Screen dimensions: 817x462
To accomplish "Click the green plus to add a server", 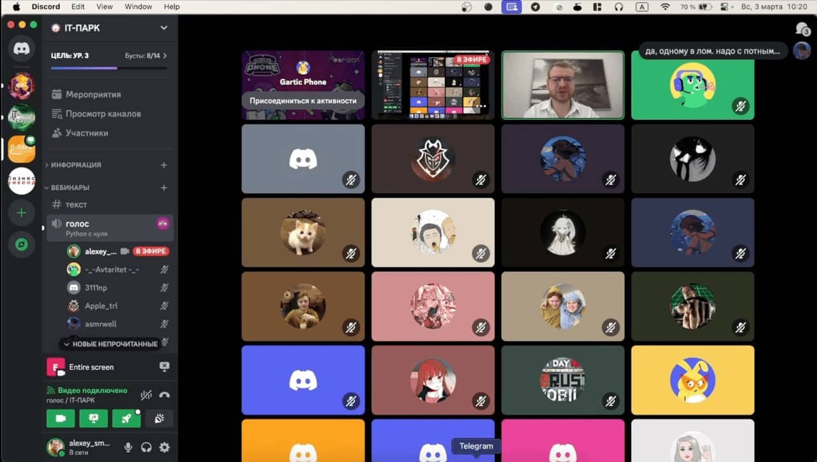I will 22,212.
